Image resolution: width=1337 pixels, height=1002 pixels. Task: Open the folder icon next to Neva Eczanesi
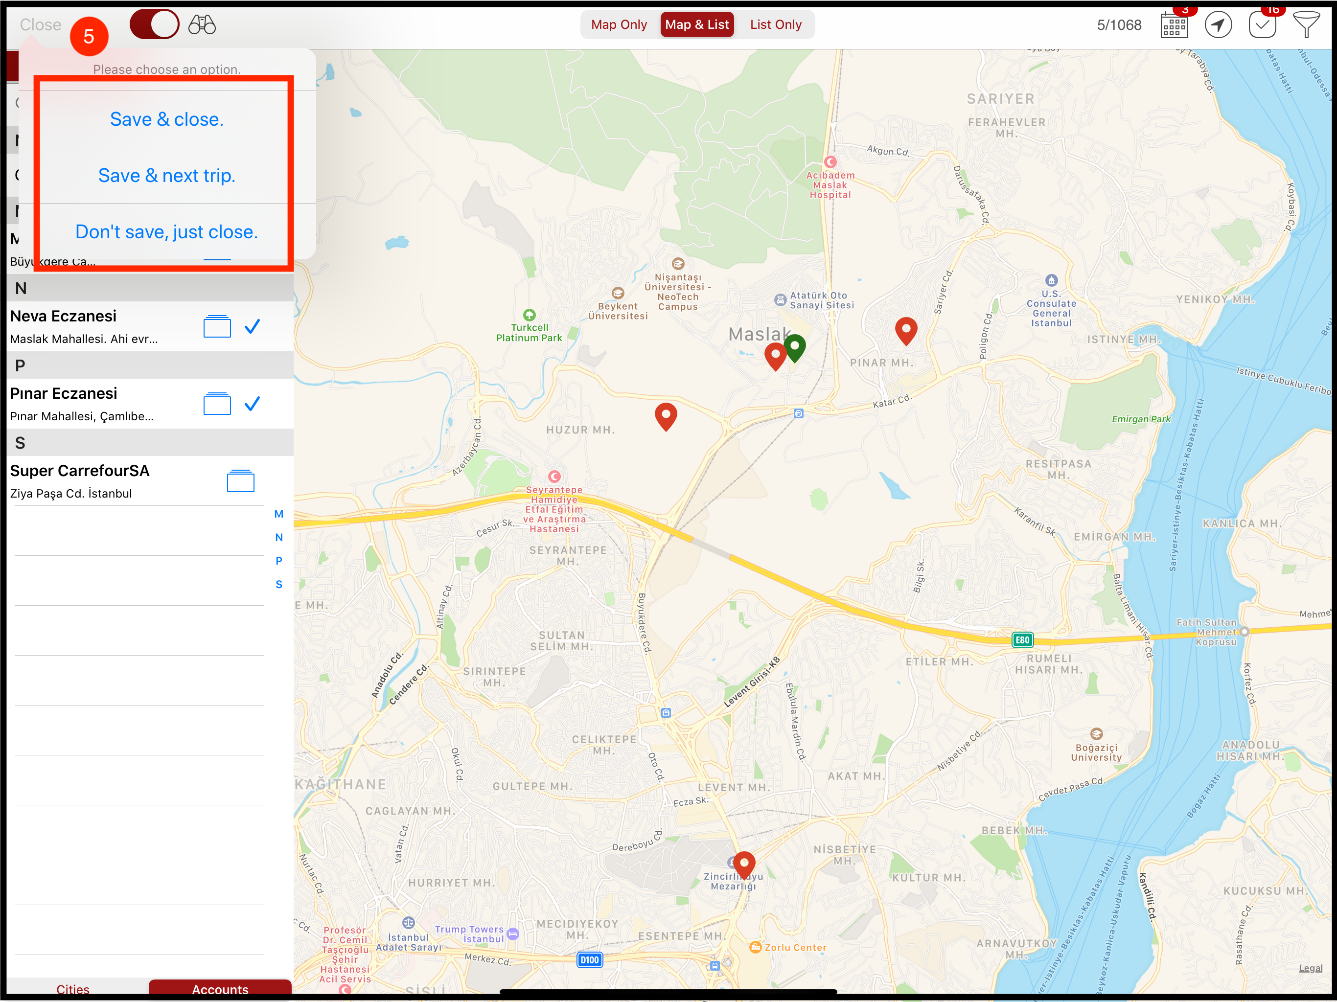pyautogui.click(x=217, y=326)
